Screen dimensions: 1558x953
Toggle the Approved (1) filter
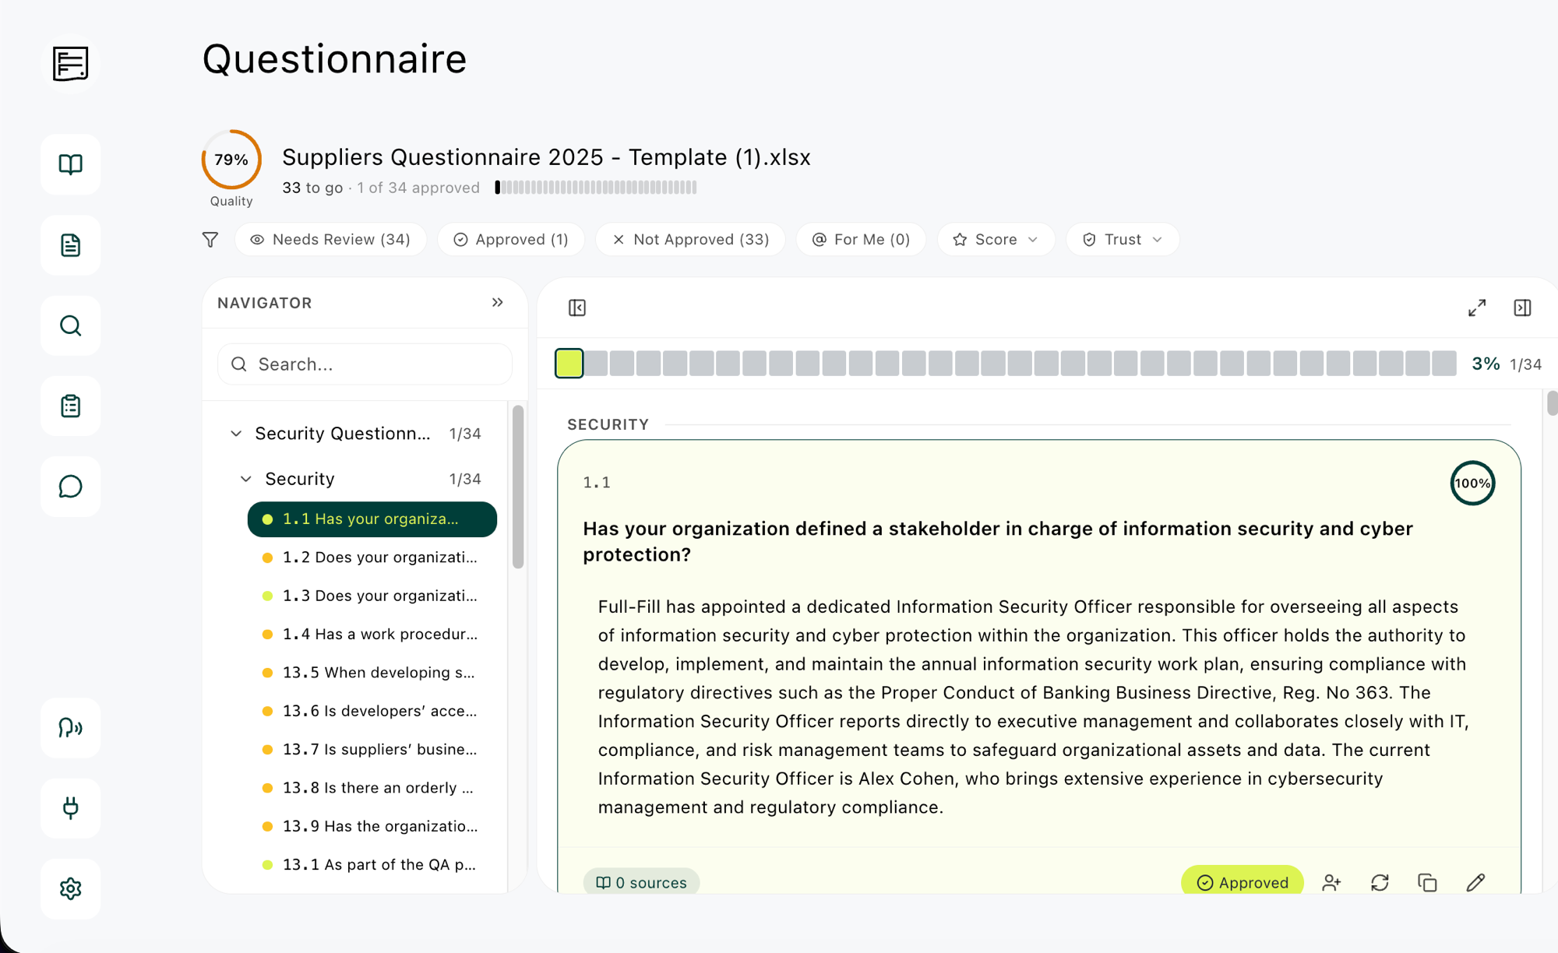(511, 240)
